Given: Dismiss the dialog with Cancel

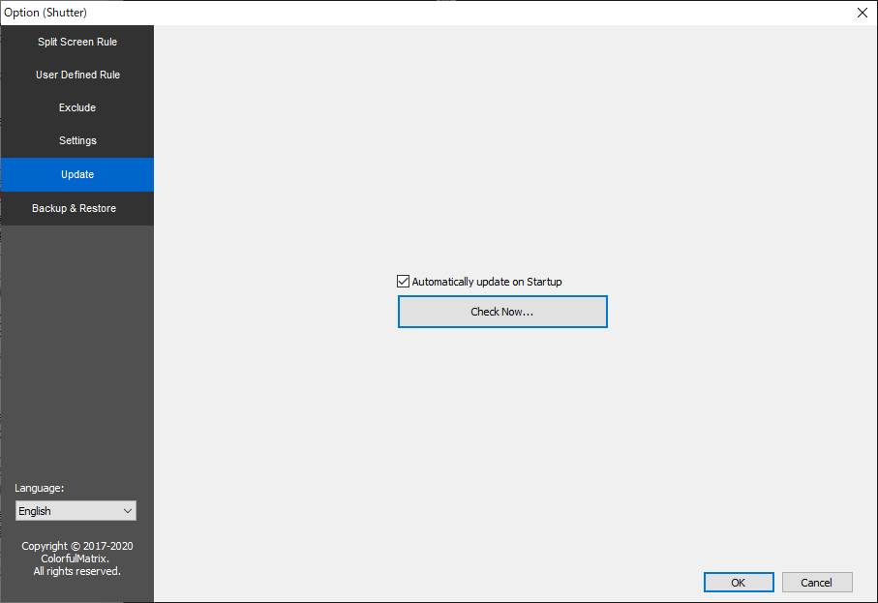Looking at the screenshot, I should tap(817, 582).
